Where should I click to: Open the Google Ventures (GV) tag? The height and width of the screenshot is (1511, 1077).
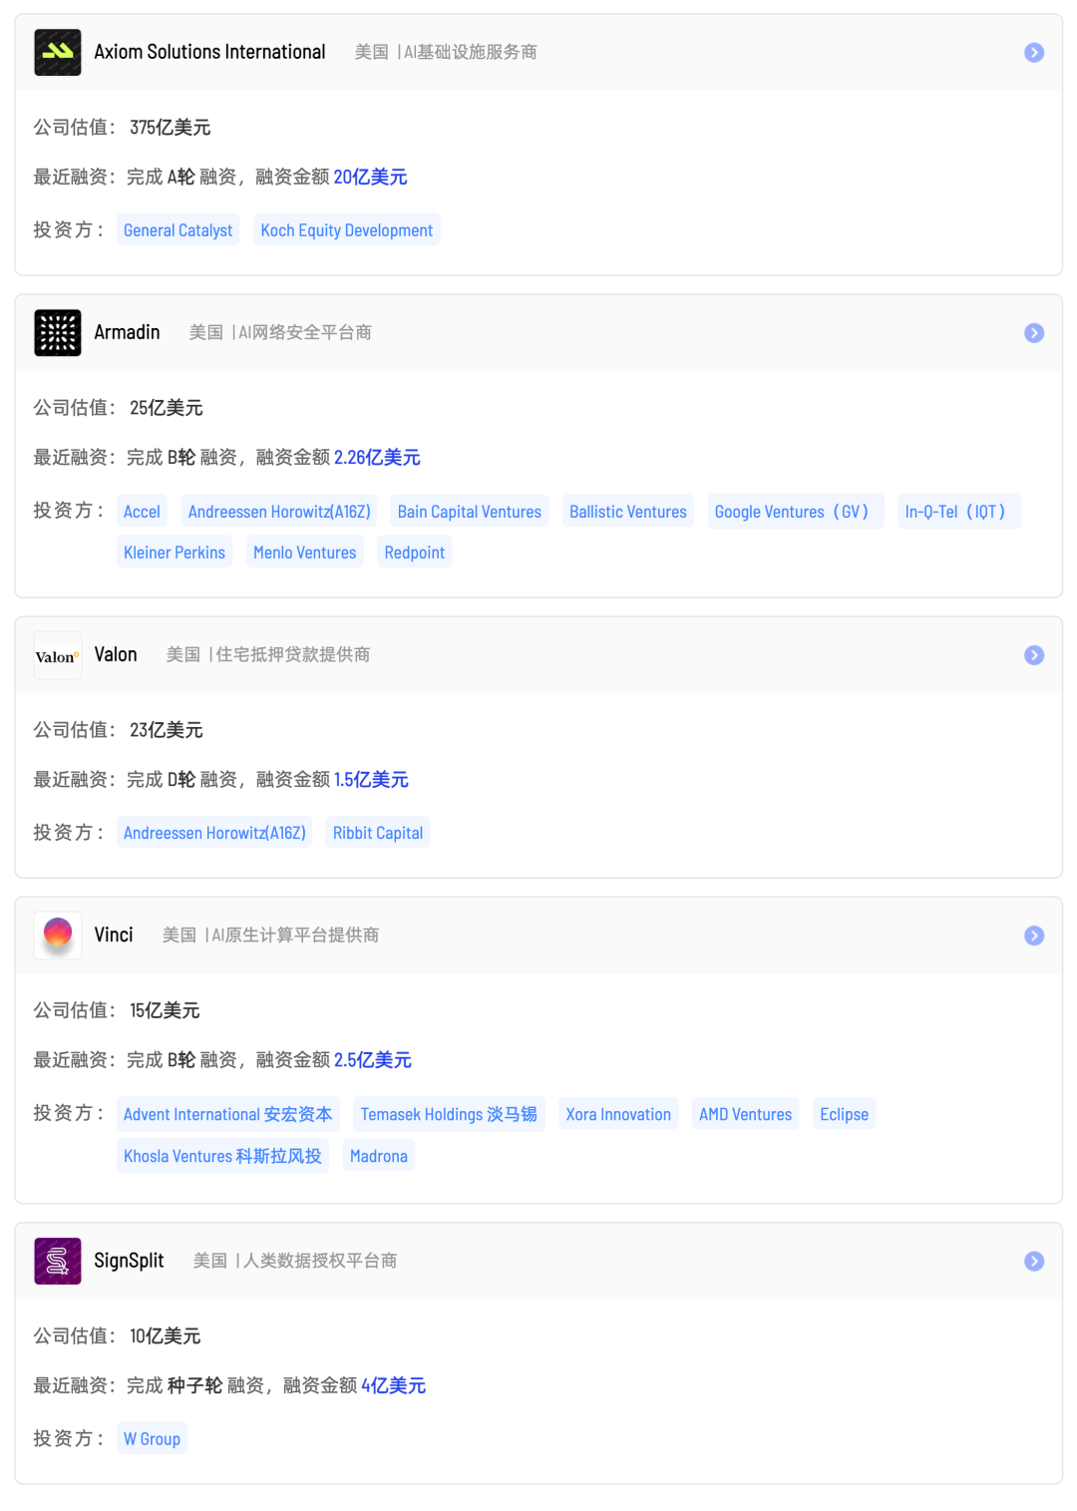click(x=796, y=512)
